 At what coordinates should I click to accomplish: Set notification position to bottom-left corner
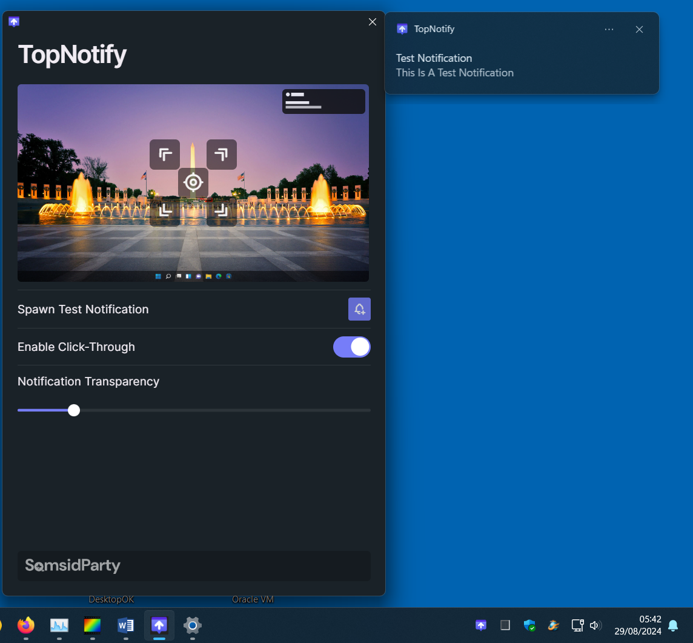(x=164, y=211)
